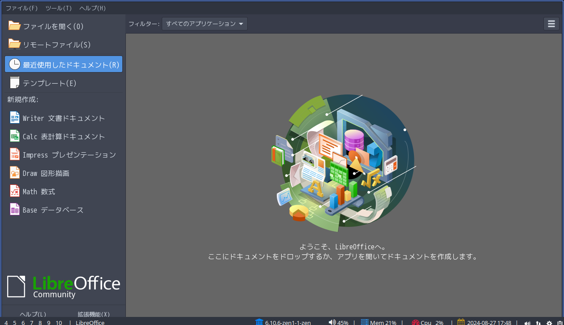
Task: Create a new Base database
Action: click(x=52, y=210)
